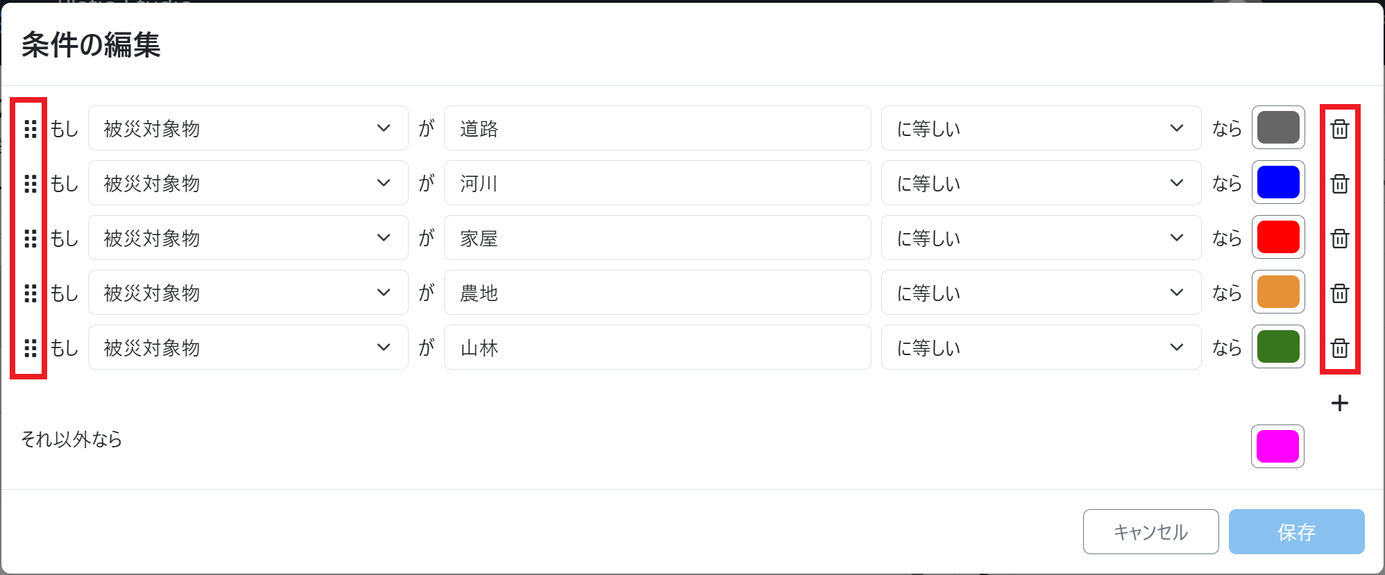Open 被災対象物 dropdown in the 農地 row
This screenshot has width=1385, height=575.
[248, 293]
